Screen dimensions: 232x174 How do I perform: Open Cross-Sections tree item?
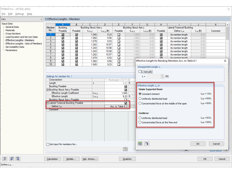(13, 34)
